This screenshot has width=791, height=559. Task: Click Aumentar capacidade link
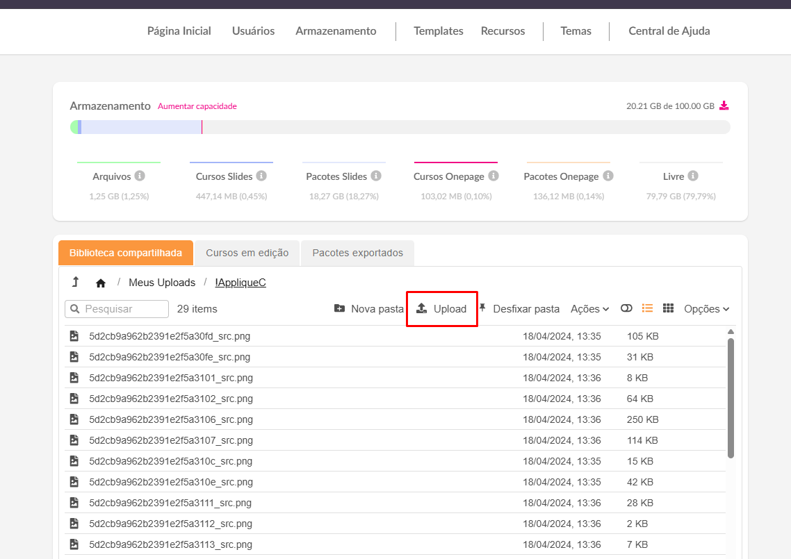[197, 106]
